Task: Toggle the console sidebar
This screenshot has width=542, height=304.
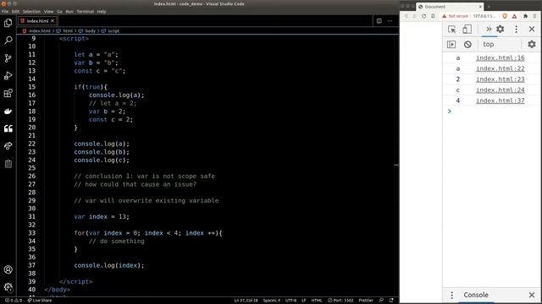Action: [x=451, y=44]
